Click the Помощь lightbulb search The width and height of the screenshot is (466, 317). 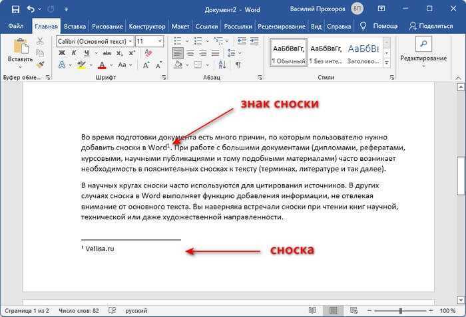click(x=379, y=26)
